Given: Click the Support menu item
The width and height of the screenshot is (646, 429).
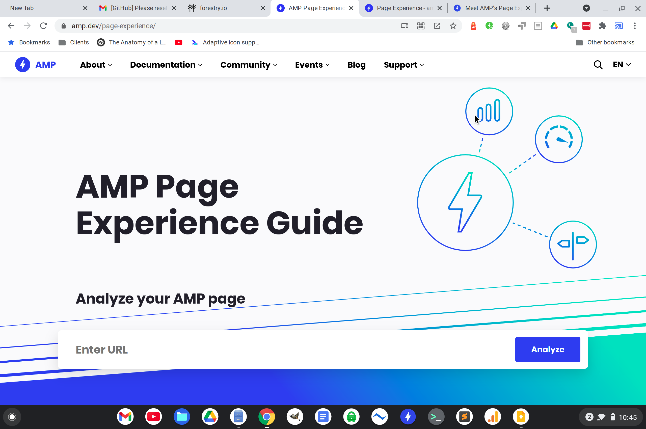Looking at the screenshot, I should coord(403,65).
